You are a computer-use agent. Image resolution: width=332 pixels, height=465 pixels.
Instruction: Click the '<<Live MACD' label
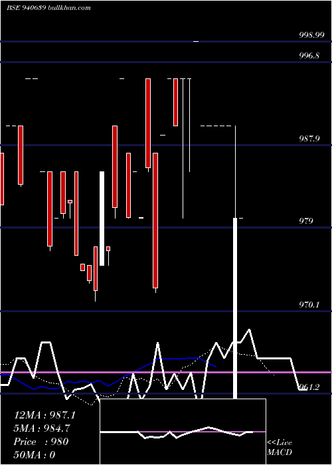click(x=280, y=448)
